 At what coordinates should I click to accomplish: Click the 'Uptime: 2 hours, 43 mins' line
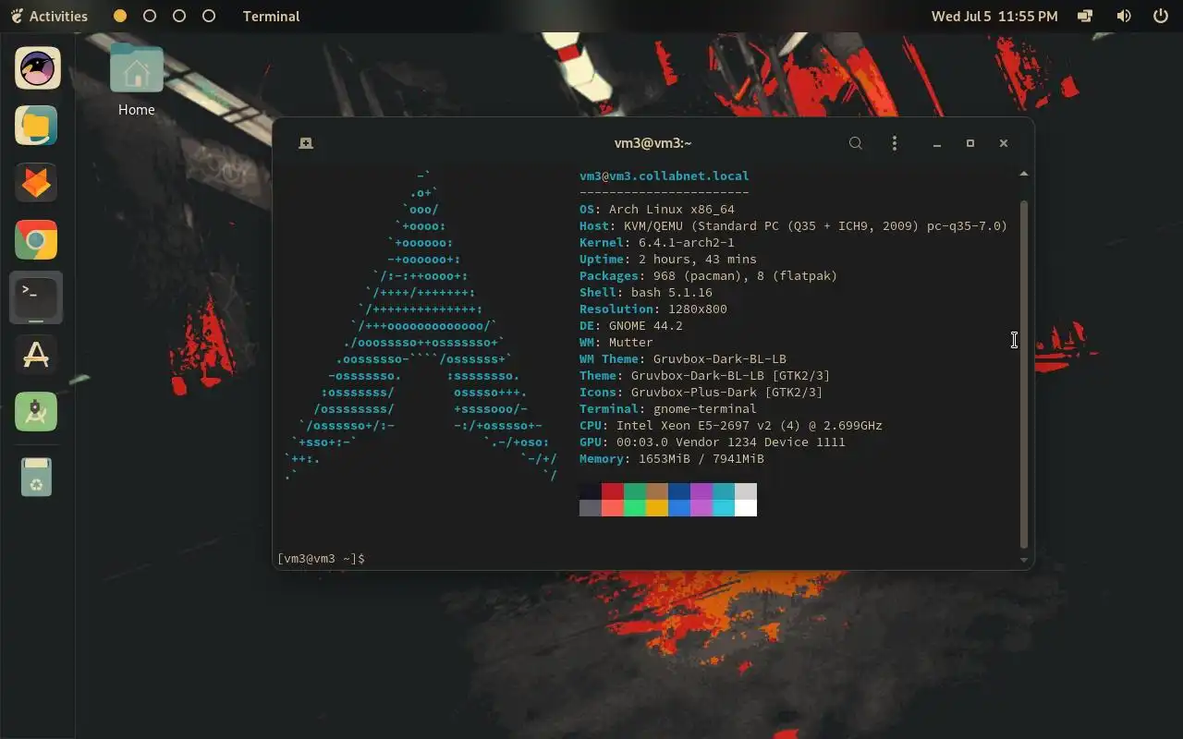pyautogui.click(x=668, y=259)
